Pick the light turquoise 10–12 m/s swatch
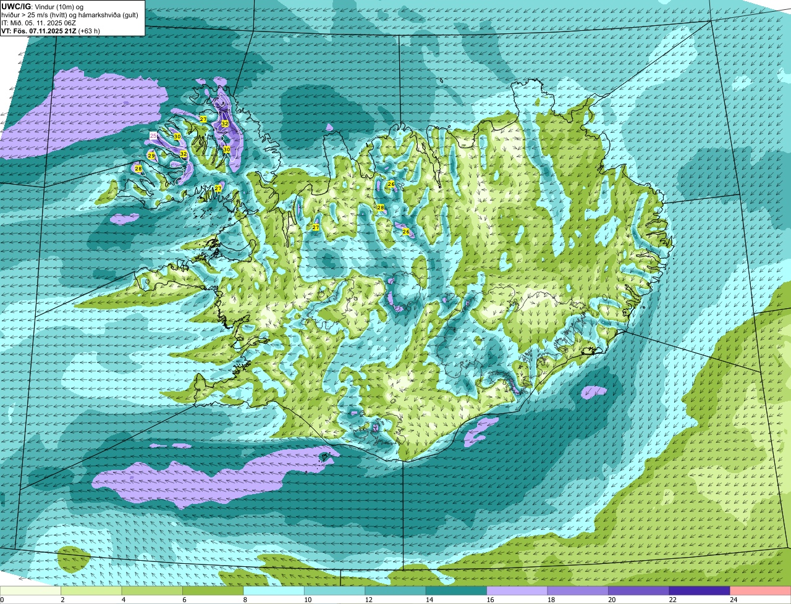 (336, 590)
